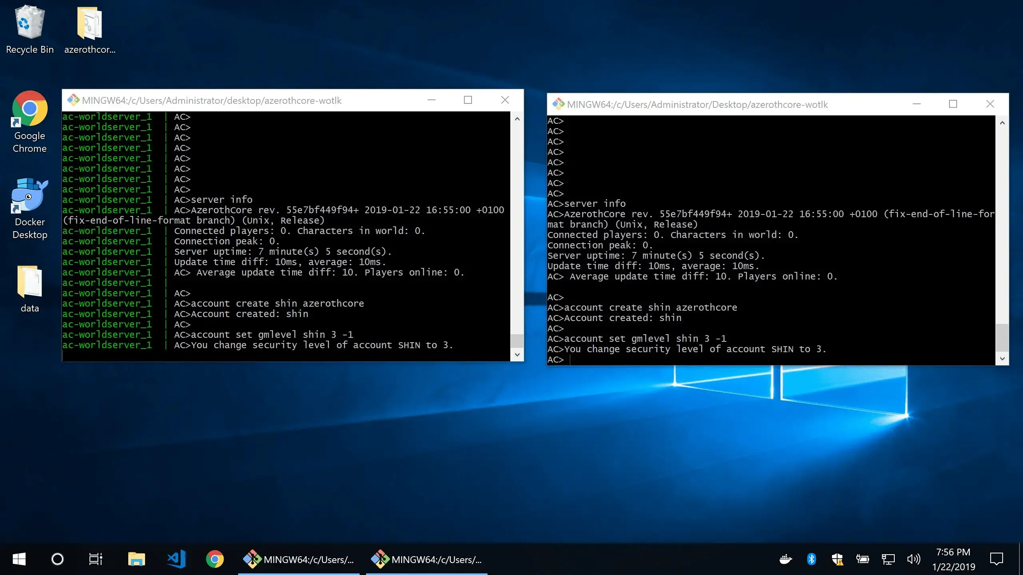The image size is (1023, 575).
Task: Click right terminal scrollbar thumb
Action: 1002,337
